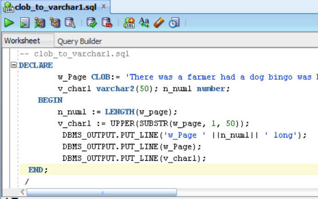Collapse the DECLARE code block
The height and width of the screenshot is (199, 318).
pyautogui.click(x=14, y=66)
